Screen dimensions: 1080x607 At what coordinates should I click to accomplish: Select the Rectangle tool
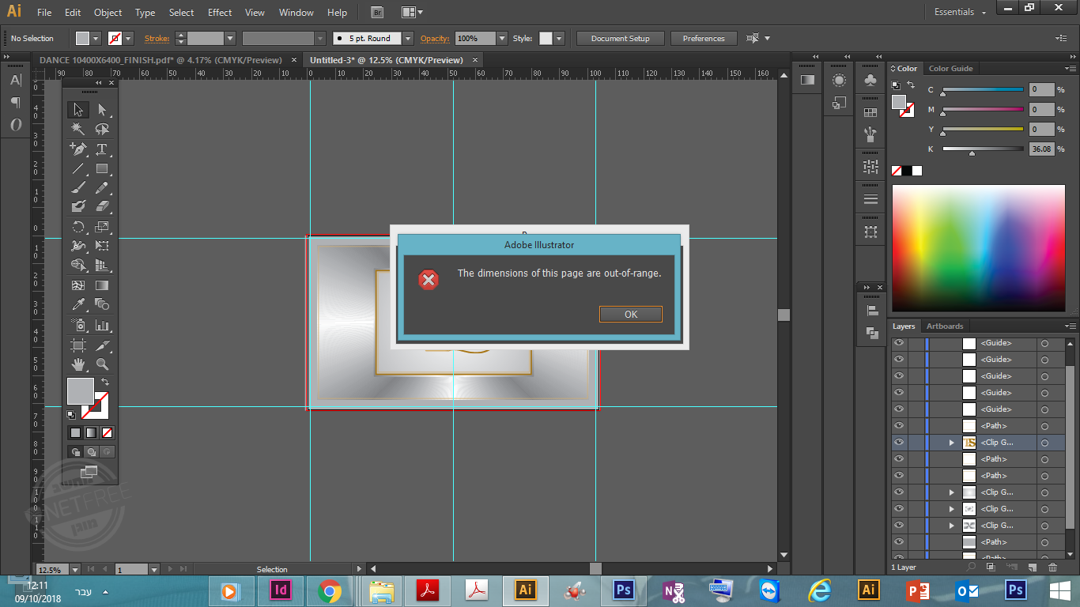[x=102, y=168]
